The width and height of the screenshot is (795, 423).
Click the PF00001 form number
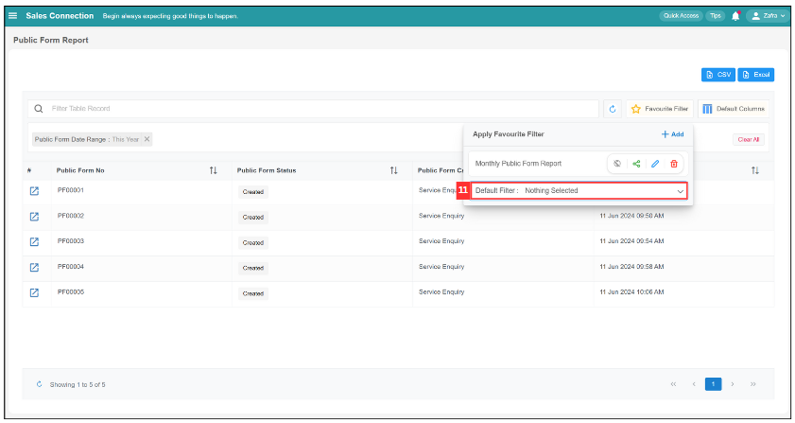pos(71,190)
